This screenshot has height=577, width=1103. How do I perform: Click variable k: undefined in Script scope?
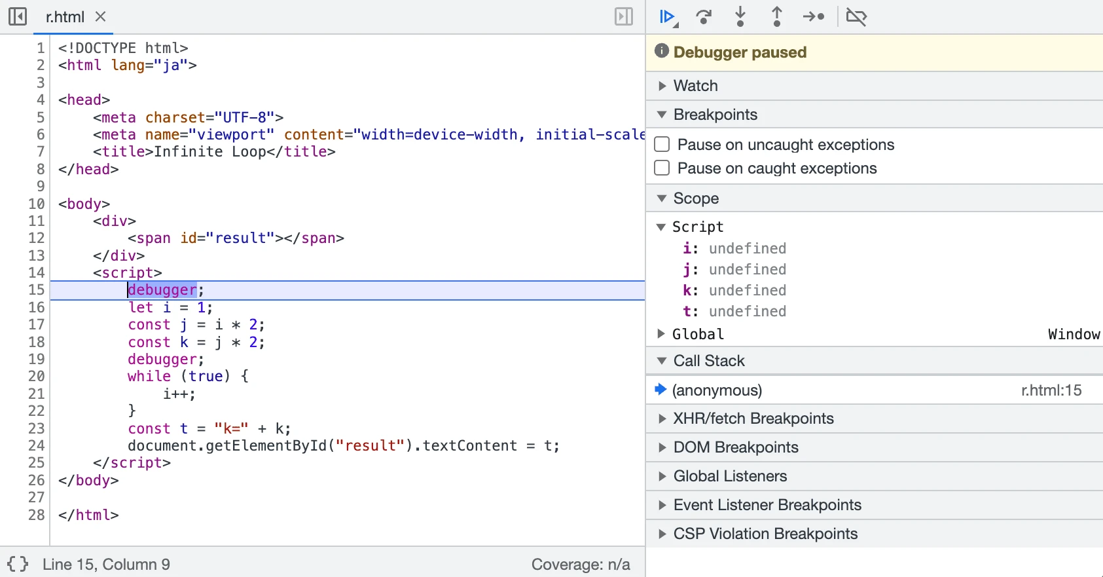click(734, 290)
